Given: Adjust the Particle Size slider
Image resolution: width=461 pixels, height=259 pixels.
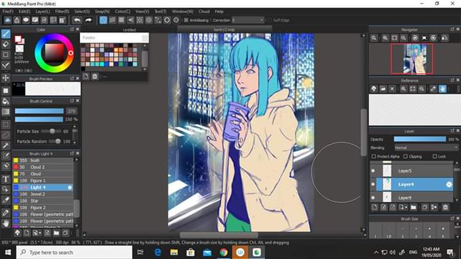Looking at the screenshot, I should click(x=52, y=131).
